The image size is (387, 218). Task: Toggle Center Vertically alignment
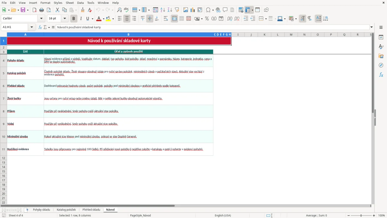tap(150, 19)
